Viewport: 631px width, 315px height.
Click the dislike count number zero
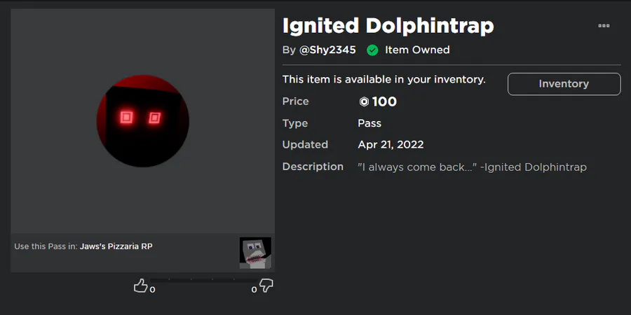[x=254, y=289]
